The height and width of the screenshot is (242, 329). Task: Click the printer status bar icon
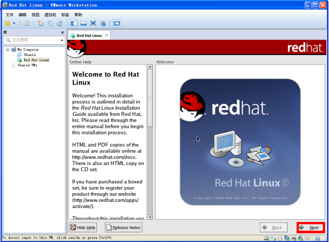coord(294,238)
